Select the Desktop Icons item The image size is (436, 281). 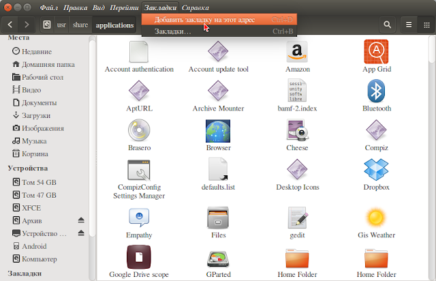297,169
